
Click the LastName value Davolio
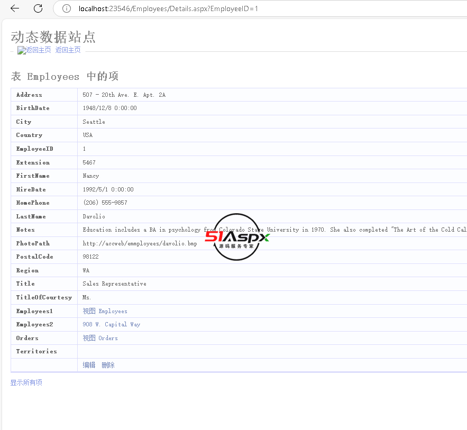point(94,216)
